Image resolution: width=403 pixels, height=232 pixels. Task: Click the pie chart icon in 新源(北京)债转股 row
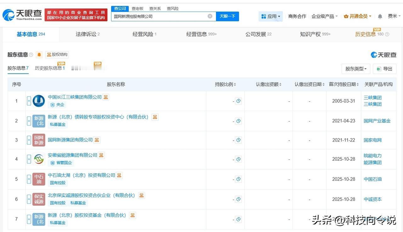tap(238, 121)
